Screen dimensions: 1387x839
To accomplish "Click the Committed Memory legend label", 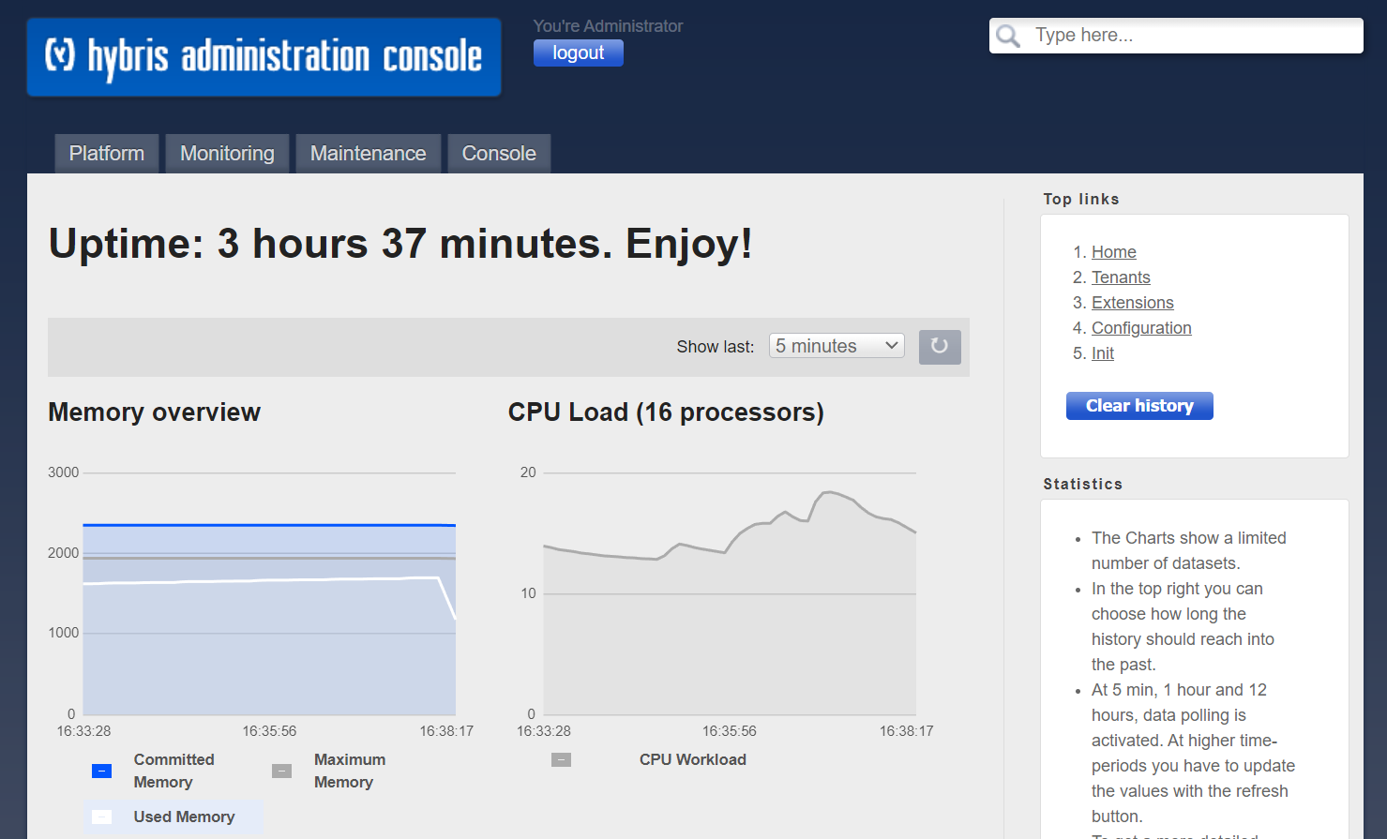I will (173, 771).
